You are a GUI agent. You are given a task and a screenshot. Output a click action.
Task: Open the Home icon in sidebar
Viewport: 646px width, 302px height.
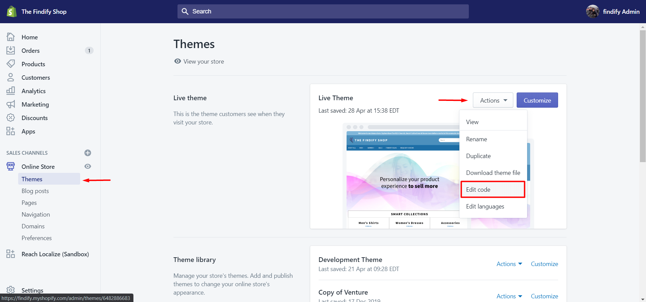[11, 37]
